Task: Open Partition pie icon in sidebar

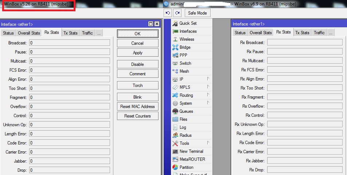Action: (x=175, y=167)
